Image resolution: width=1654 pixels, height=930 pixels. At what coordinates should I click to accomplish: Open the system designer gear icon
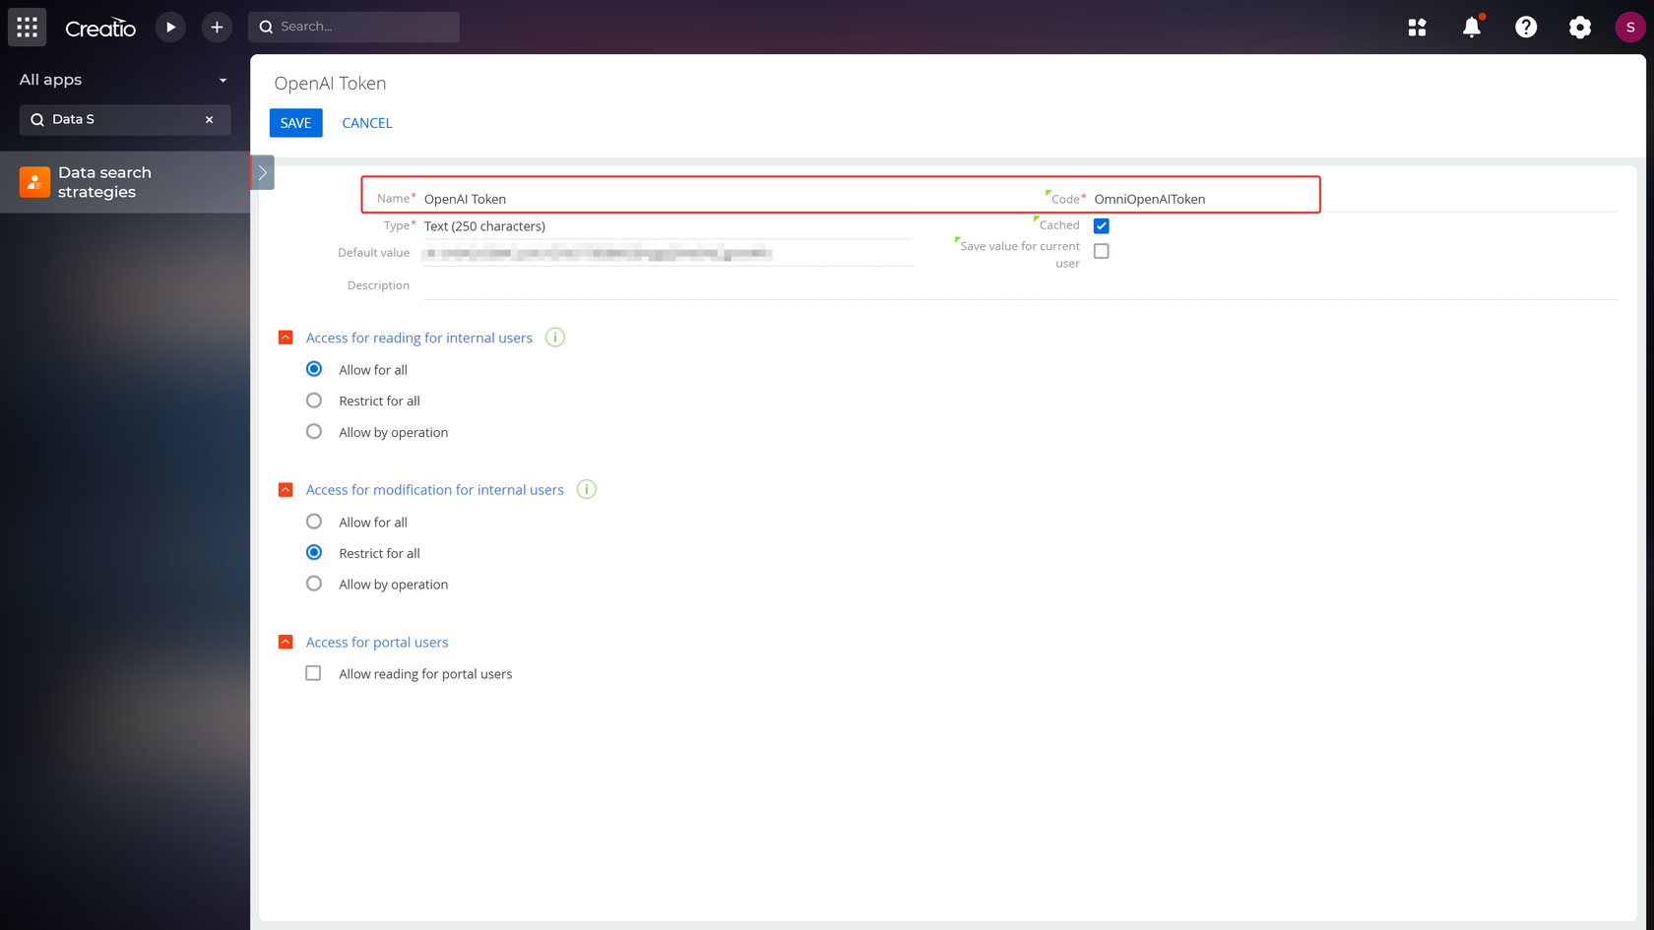1579,27
